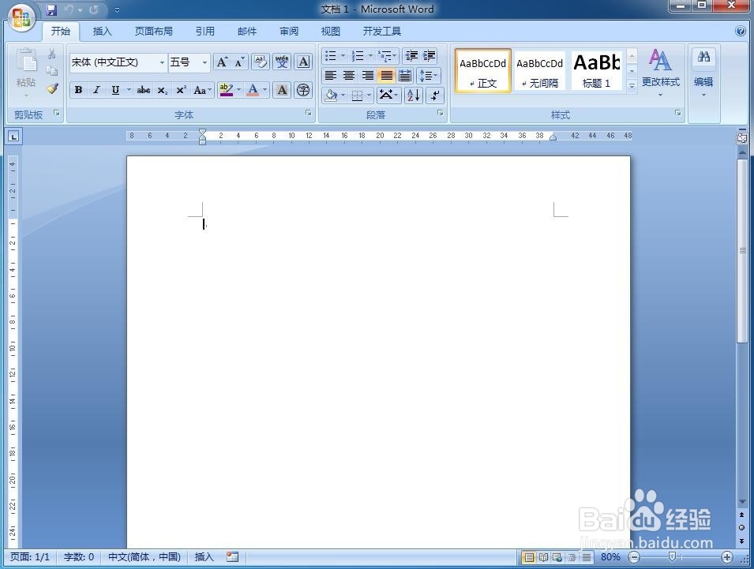The image size is (754, 569).
Task: Click the Clear Formatting eraser icon
Action: coord(260,62)
